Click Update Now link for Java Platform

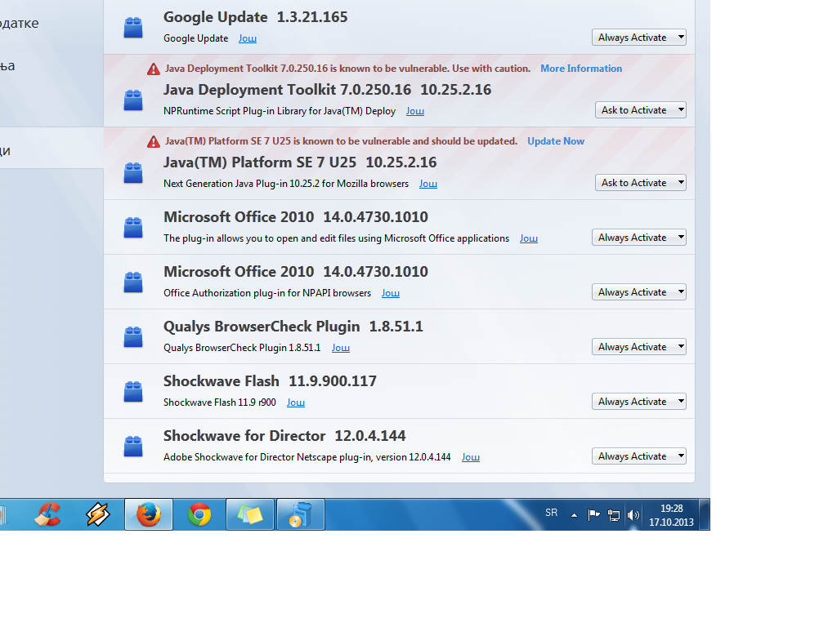(556, 140)
